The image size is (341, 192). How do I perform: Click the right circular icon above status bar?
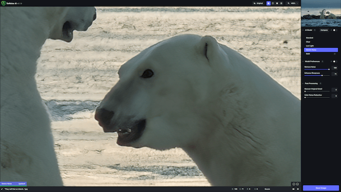pos(298,184)
